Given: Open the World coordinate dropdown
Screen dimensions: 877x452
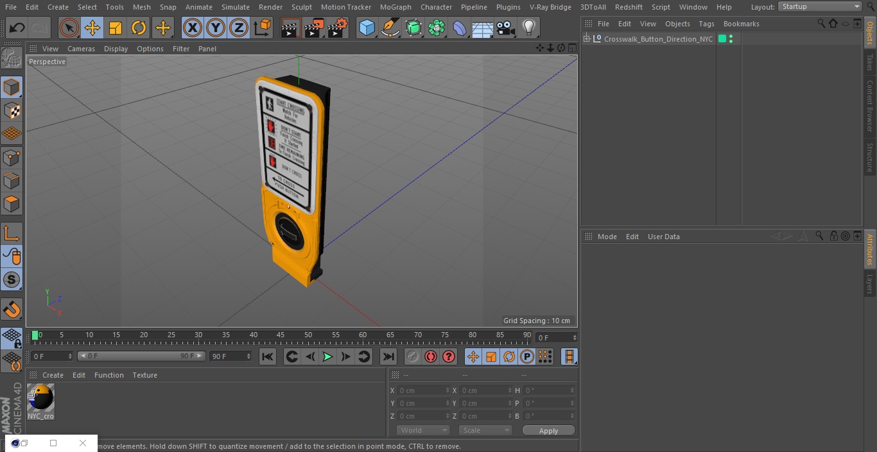Looking at the screenshot, I should pos(423,430).
